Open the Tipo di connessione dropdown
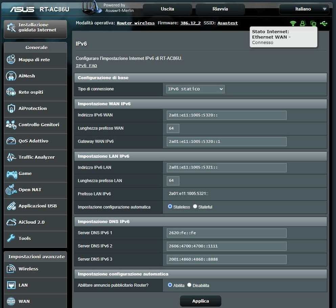This screenshot has width=336, height=308. click(x=195, y=89)
